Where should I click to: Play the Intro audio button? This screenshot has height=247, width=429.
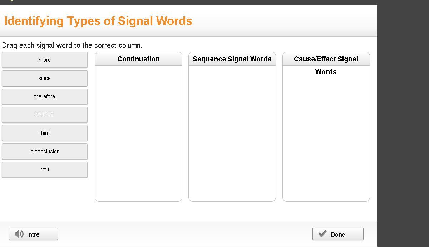(x=33, y=234)
